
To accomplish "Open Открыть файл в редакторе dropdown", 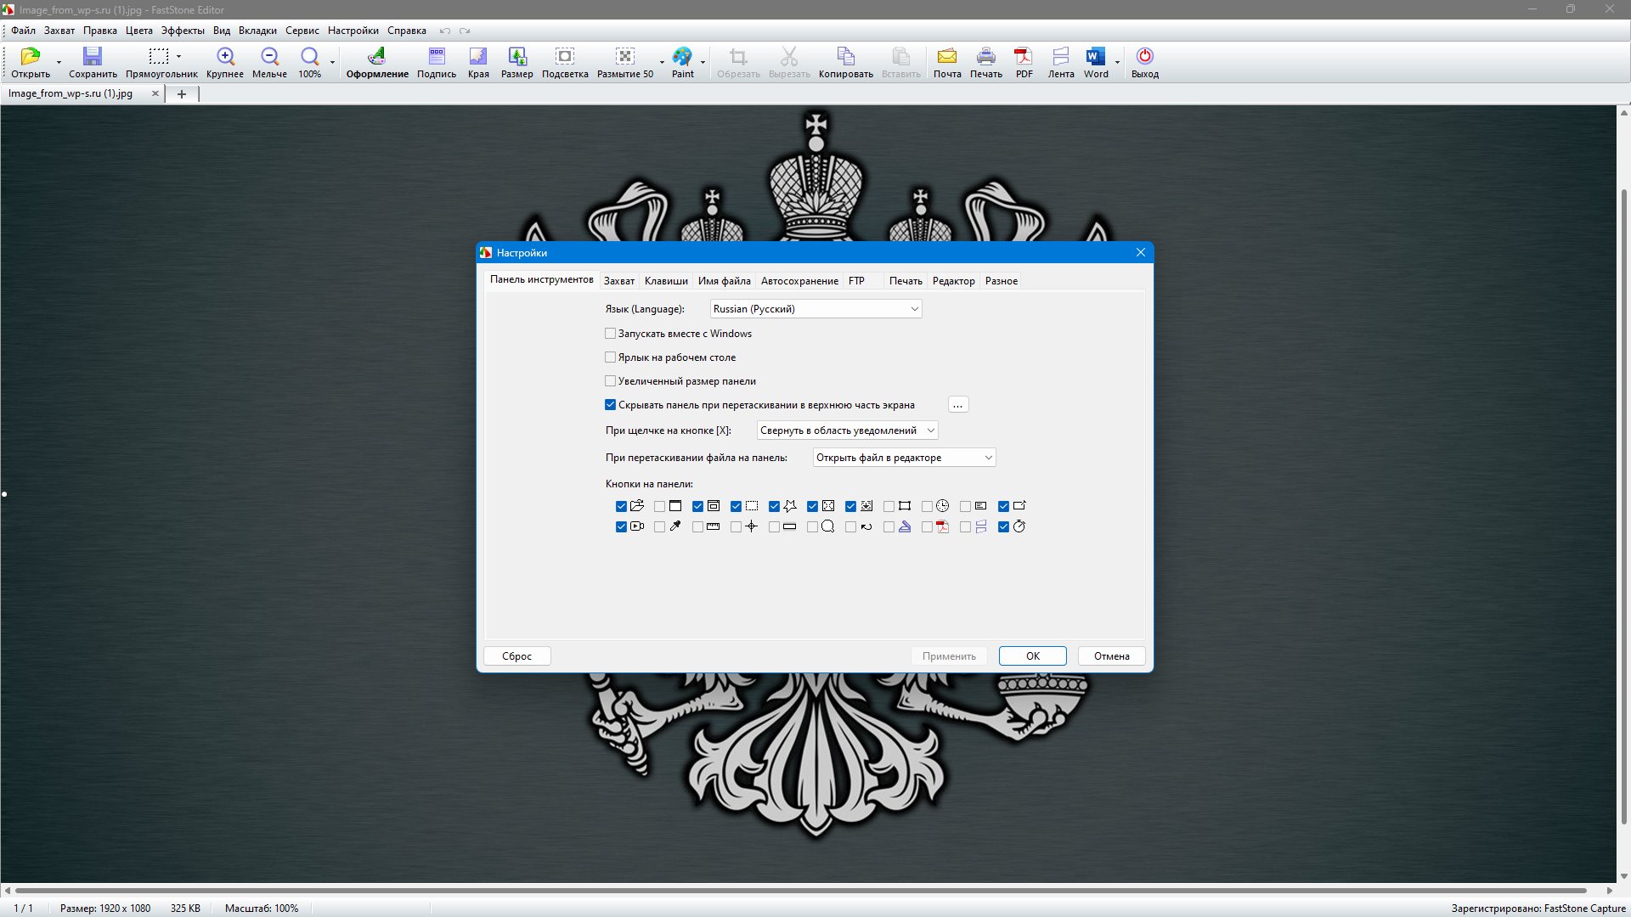I will click(988, 458).
